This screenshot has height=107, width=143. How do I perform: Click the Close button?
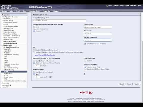pos(122,84)
